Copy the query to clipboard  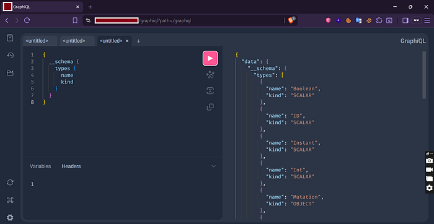point(210,107)
